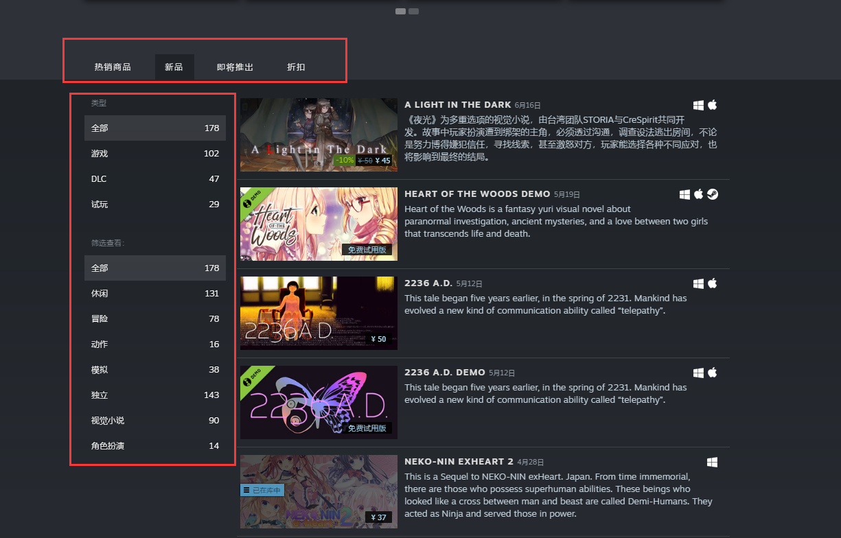
Task: Click 免费试用版 label on Heart of the Woods
Action: 367,250
